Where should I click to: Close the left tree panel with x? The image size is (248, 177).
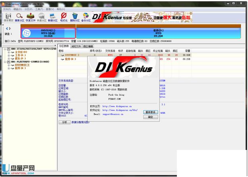[x=55, y=45]
